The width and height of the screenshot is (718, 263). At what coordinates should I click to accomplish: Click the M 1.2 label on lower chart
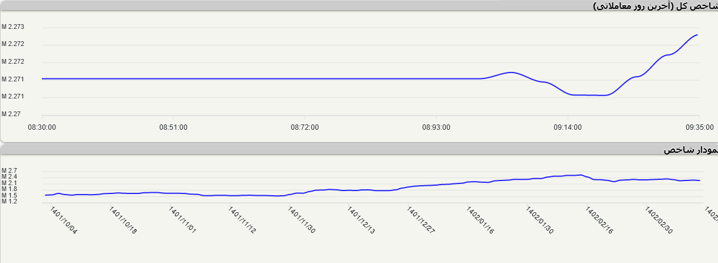click(9, 202)
